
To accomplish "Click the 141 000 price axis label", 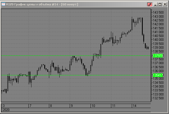I will tap(158, 32).
